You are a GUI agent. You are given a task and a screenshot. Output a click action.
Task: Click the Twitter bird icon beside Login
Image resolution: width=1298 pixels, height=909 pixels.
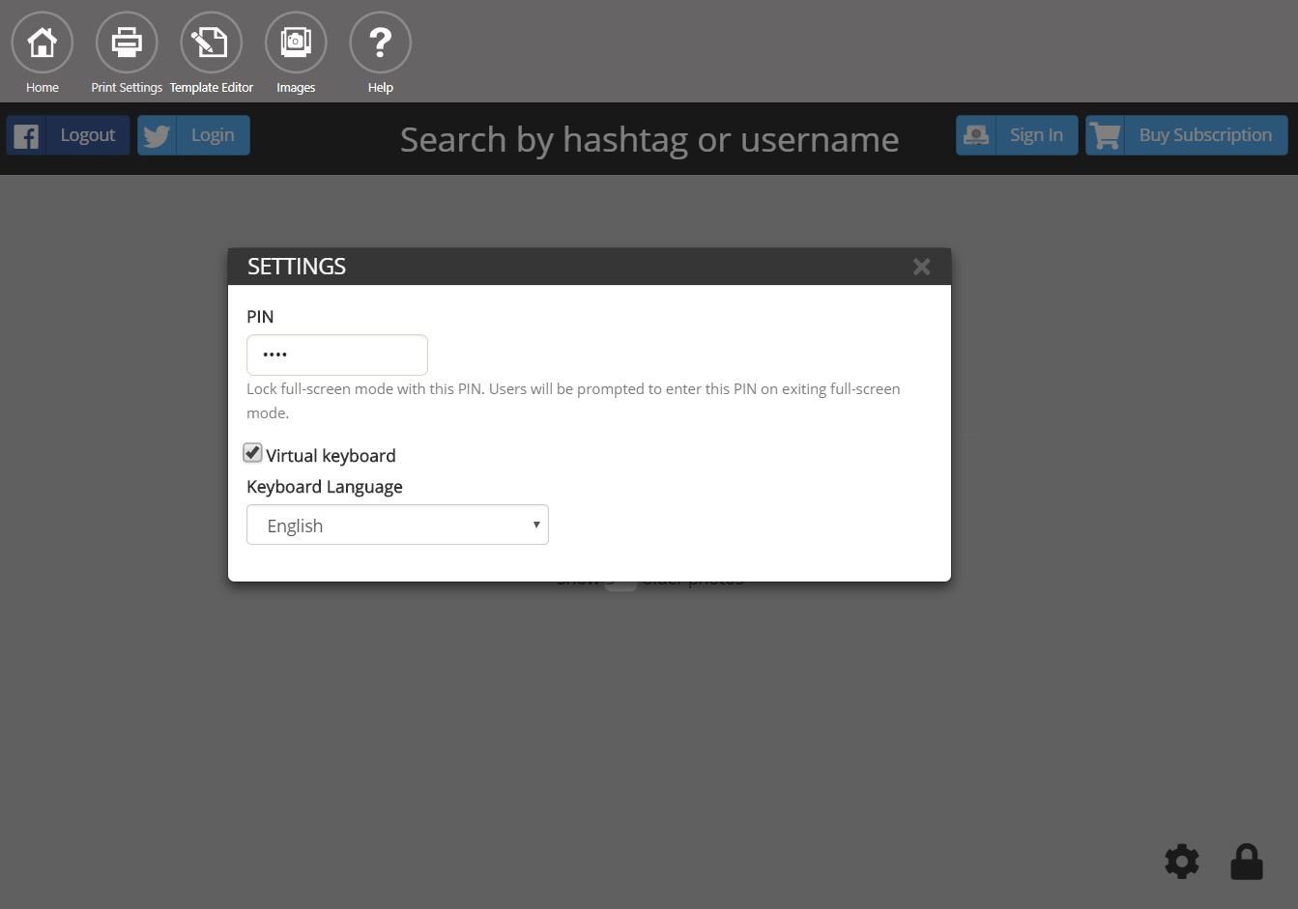(156, 135)
